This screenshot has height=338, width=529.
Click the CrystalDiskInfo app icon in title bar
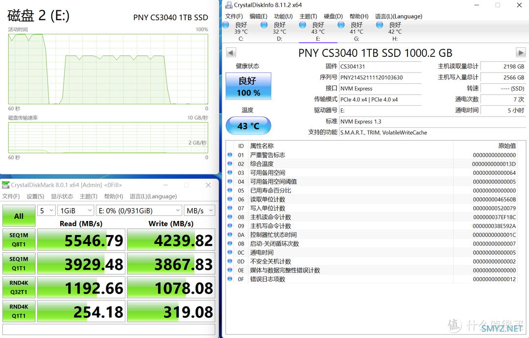point(229,5)
